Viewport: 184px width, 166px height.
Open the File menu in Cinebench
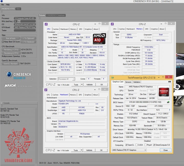tap(3, 5)
